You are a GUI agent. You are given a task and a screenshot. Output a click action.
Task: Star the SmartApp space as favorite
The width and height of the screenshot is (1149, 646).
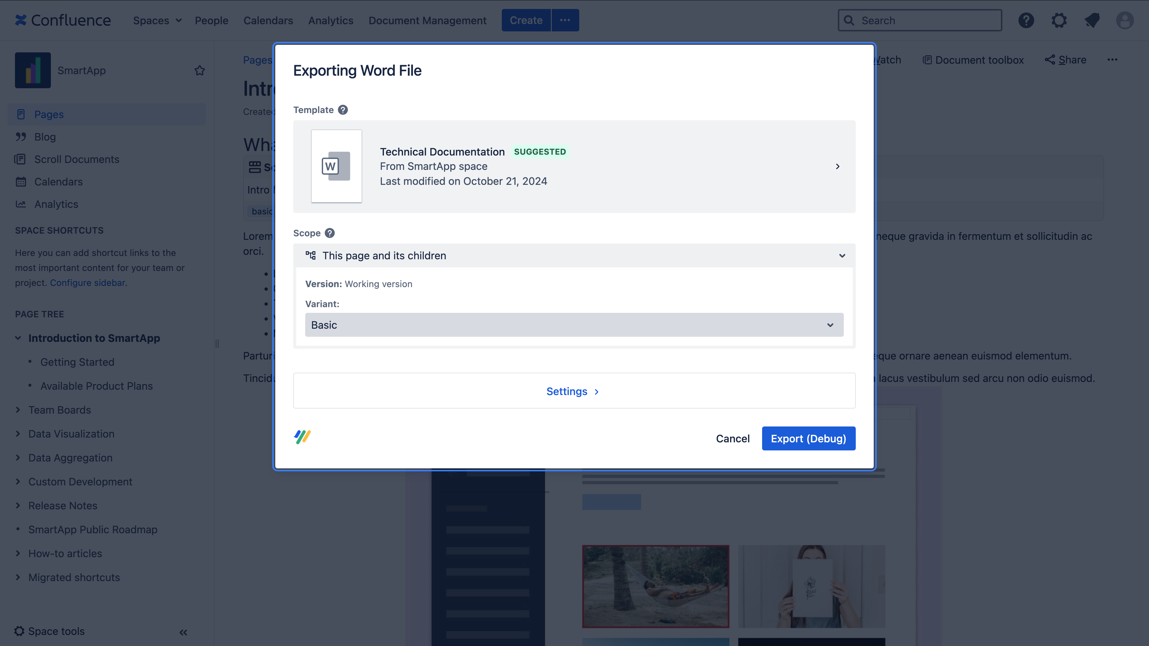(199, 71)
